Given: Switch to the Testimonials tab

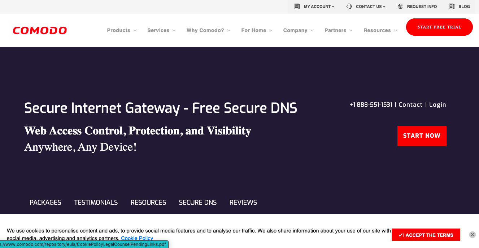Looking at the screenshot, I should pos(96,202).
